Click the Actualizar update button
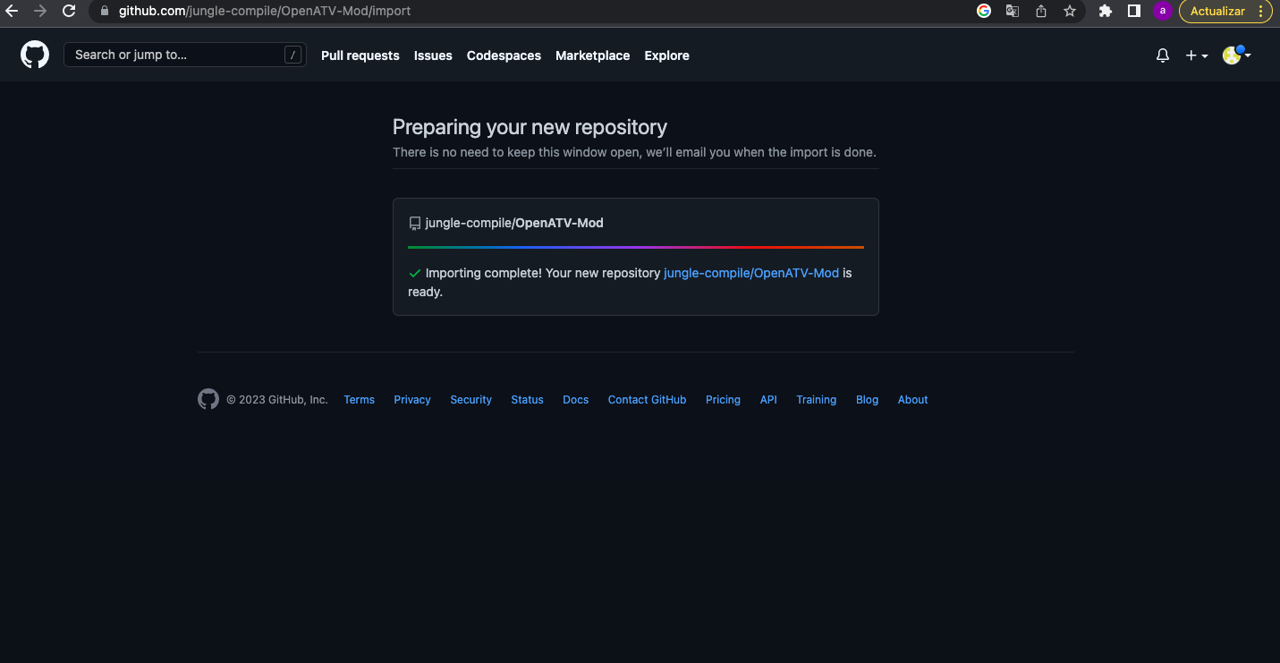 click(1216, 12)
